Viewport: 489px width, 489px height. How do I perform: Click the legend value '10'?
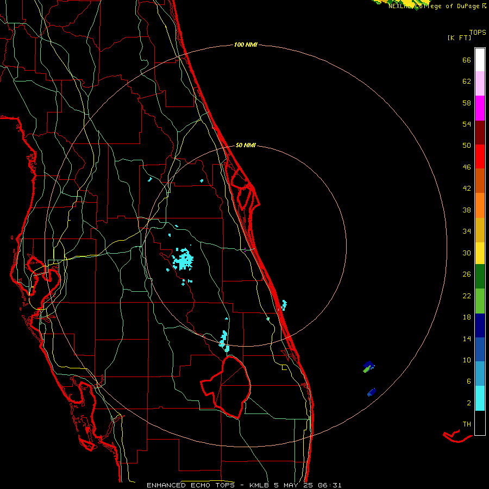[x=467, y=360]
